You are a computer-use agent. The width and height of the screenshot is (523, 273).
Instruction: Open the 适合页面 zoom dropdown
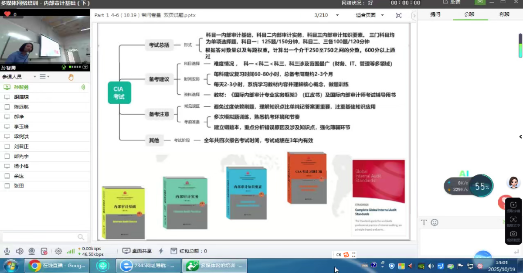tap(382, 15)
